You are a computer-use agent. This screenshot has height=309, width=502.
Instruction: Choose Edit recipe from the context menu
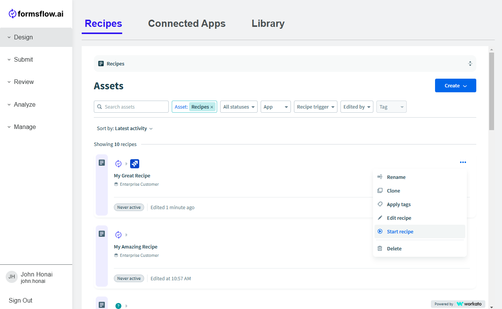coord(420,218)
